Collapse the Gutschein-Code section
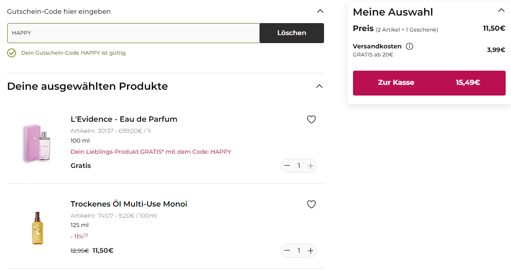This screenshot has height=271, width=511. point(320,12)
